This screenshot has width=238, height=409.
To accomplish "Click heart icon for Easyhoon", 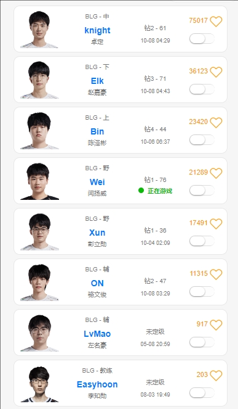I will pos(216,376).
